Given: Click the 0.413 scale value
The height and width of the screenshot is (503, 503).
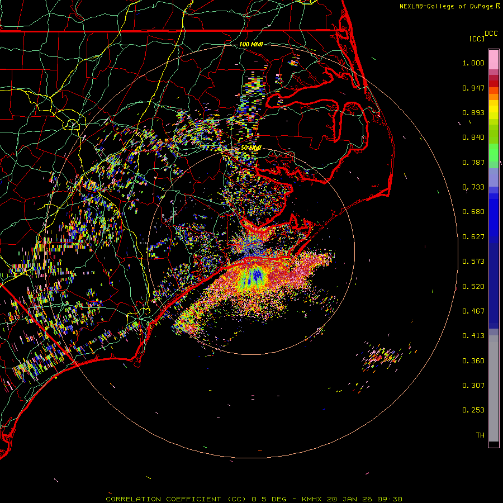Looking at the screenshot, I should pos(473,336).
